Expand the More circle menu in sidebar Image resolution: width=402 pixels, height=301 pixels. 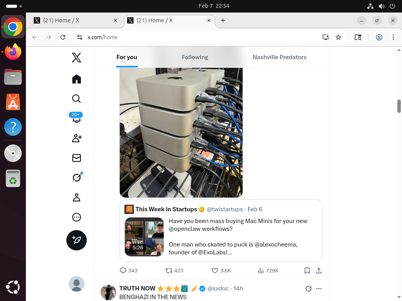pos(77,217)
